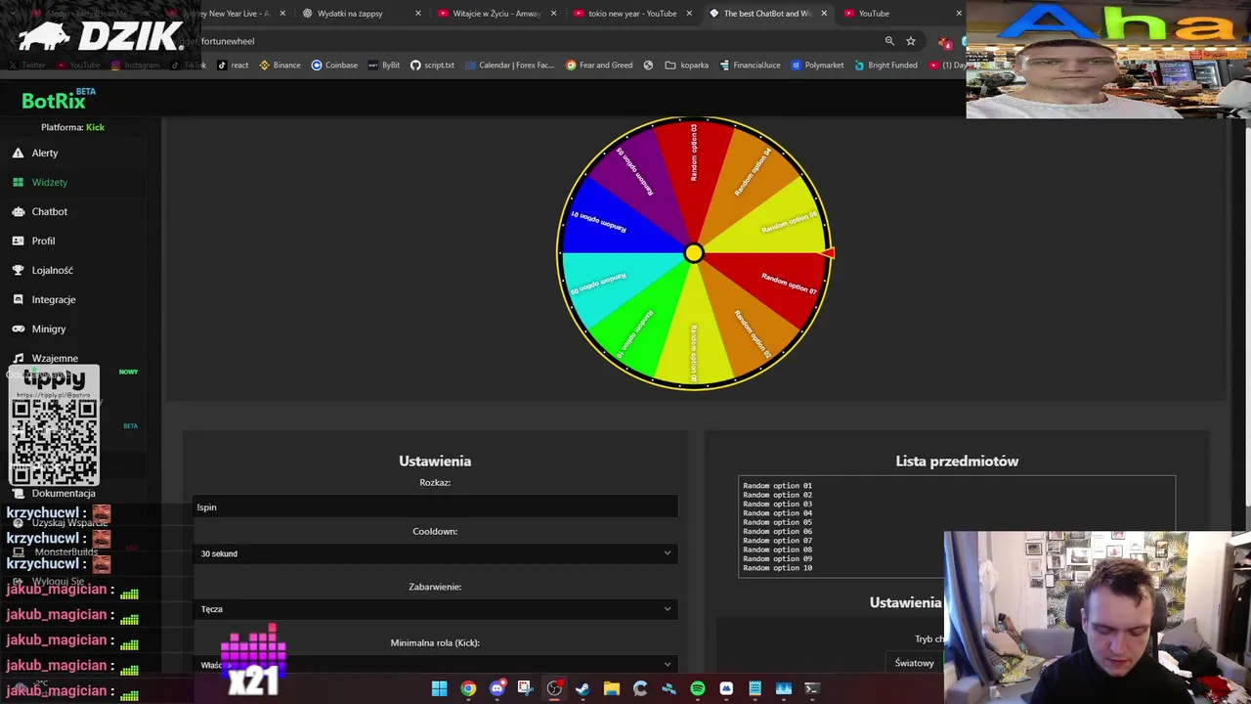Expand the Cooldown dropdown set to 30 sekund

click(x=435, y=553)
